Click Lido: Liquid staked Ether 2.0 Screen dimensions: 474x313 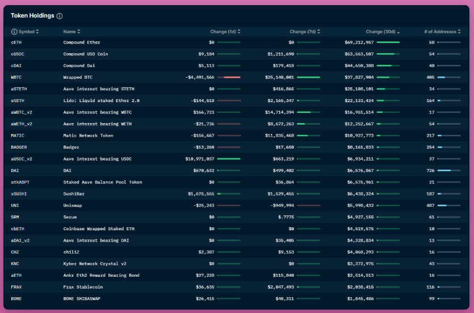(x=101, y=101)
